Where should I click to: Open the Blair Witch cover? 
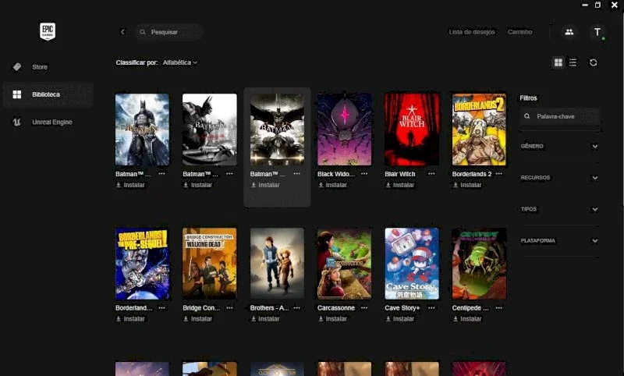point(412,129)
